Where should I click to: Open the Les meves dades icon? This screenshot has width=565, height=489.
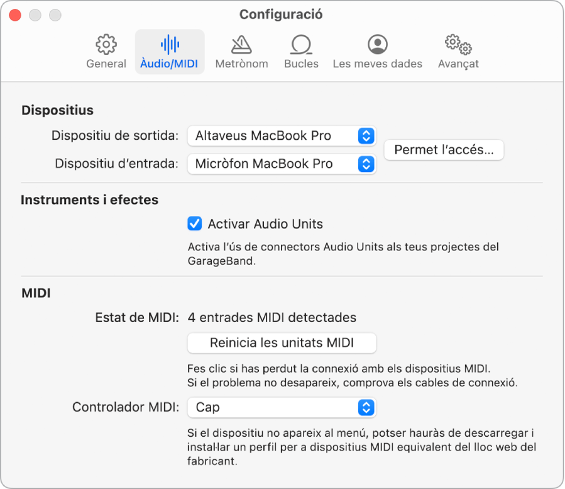coord(377,52)
